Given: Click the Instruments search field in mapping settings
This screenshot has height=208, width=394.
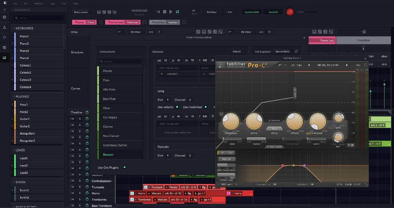Looking at the screenshot, I should click(x=121, y=61).
